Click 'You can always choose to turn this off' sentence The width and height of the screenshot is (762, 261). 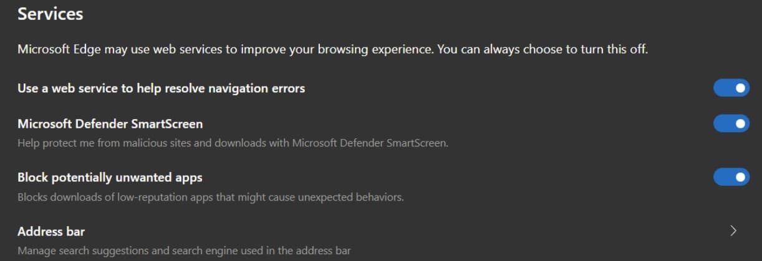543,49
